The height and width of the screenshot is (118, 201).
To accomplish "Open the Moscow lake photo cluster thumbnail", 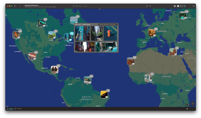I will [x=183, y=15].
